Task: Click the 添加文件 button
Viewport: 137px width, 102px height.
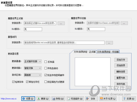Action: (121, 60)
